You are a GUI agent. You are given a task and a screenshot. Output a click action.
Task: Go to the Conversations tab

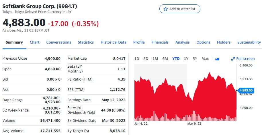[x=58, y=42]
